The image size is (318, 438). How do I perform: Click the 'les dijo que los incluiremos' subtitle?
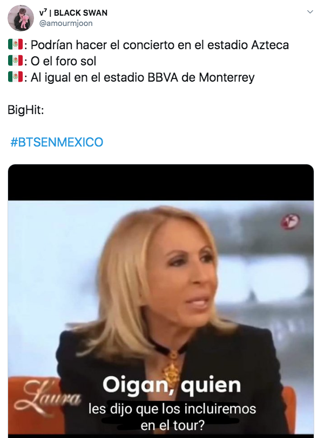coord(172,409)
